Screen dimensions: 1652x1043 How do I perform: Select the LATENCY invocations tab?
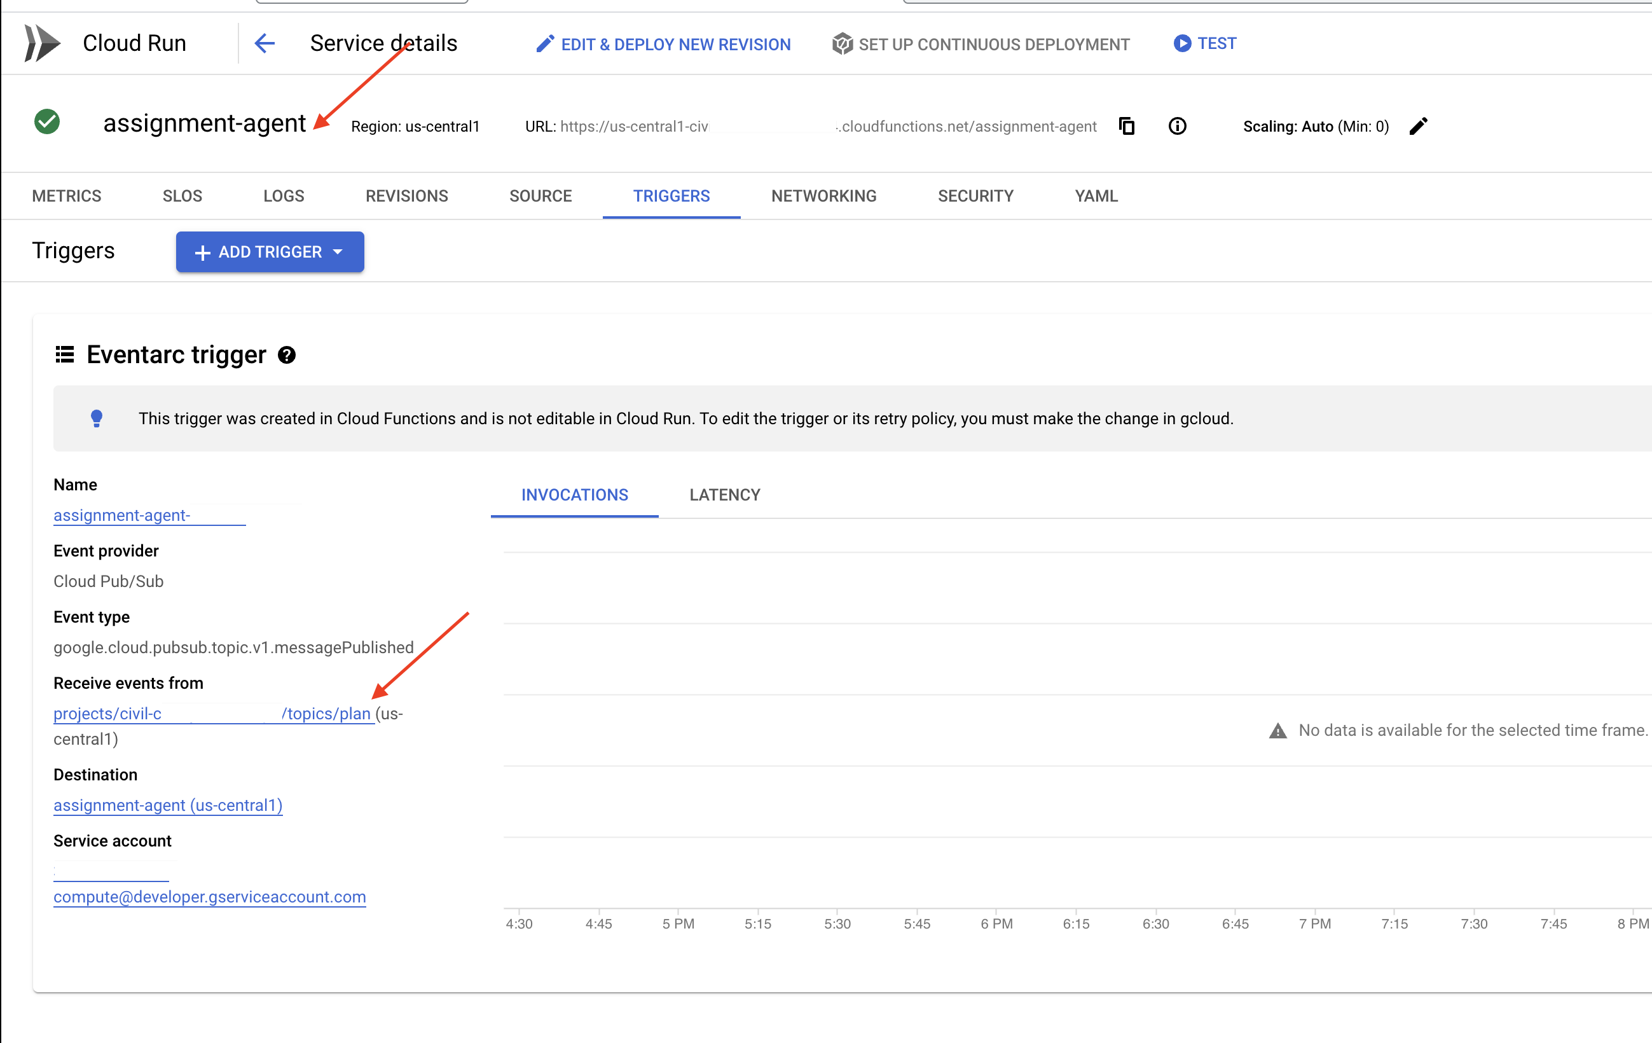point(723,494)
